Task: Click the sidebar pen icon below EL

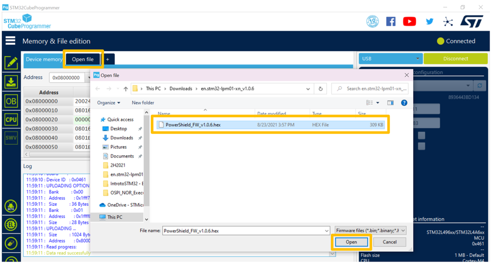Action: click(11, 243)
